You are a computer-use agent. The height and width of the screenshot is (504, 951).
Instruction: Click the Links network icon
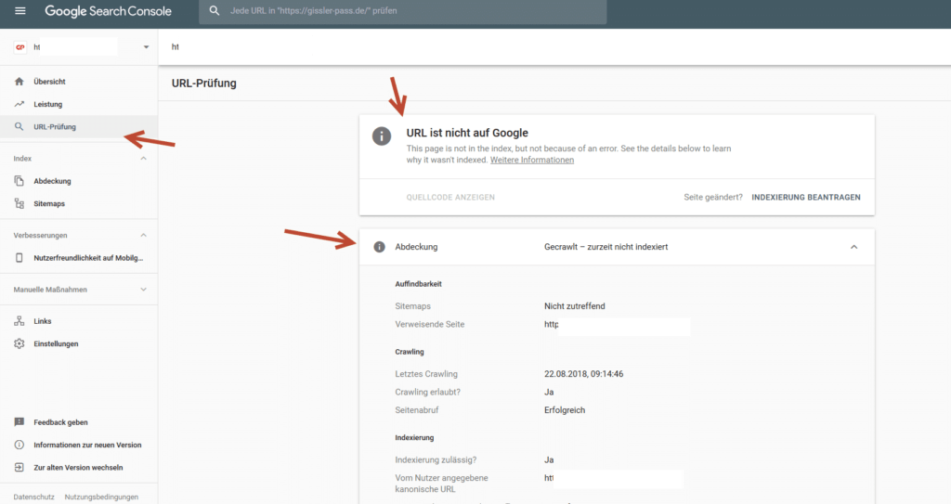20,321
